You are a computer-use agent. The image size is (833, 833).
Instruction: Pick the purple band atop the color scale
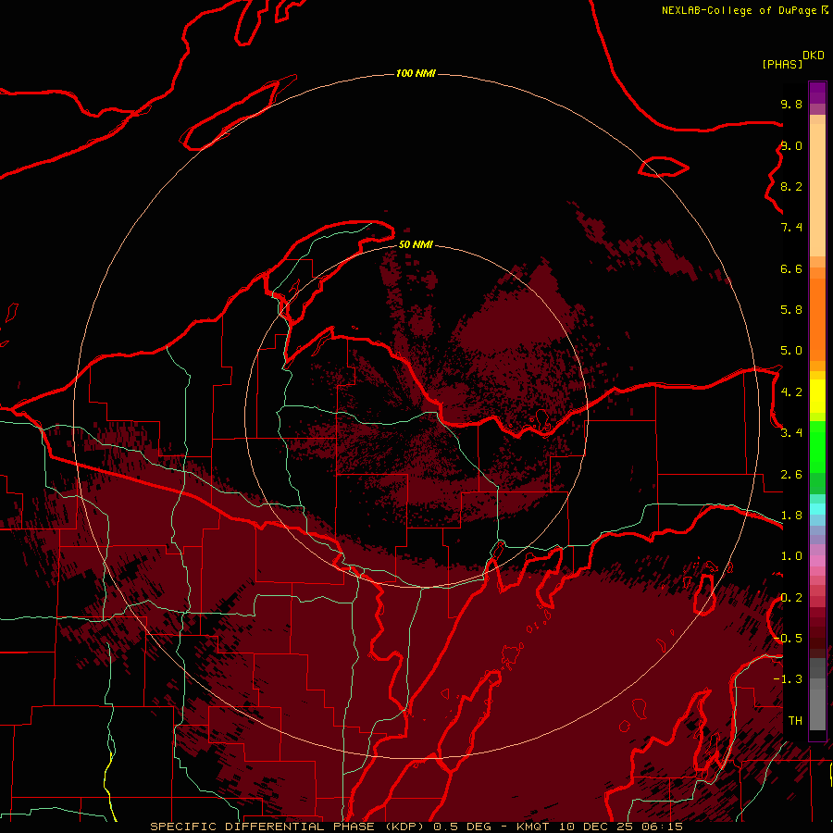pyautogui.click(x=817, y=93)
